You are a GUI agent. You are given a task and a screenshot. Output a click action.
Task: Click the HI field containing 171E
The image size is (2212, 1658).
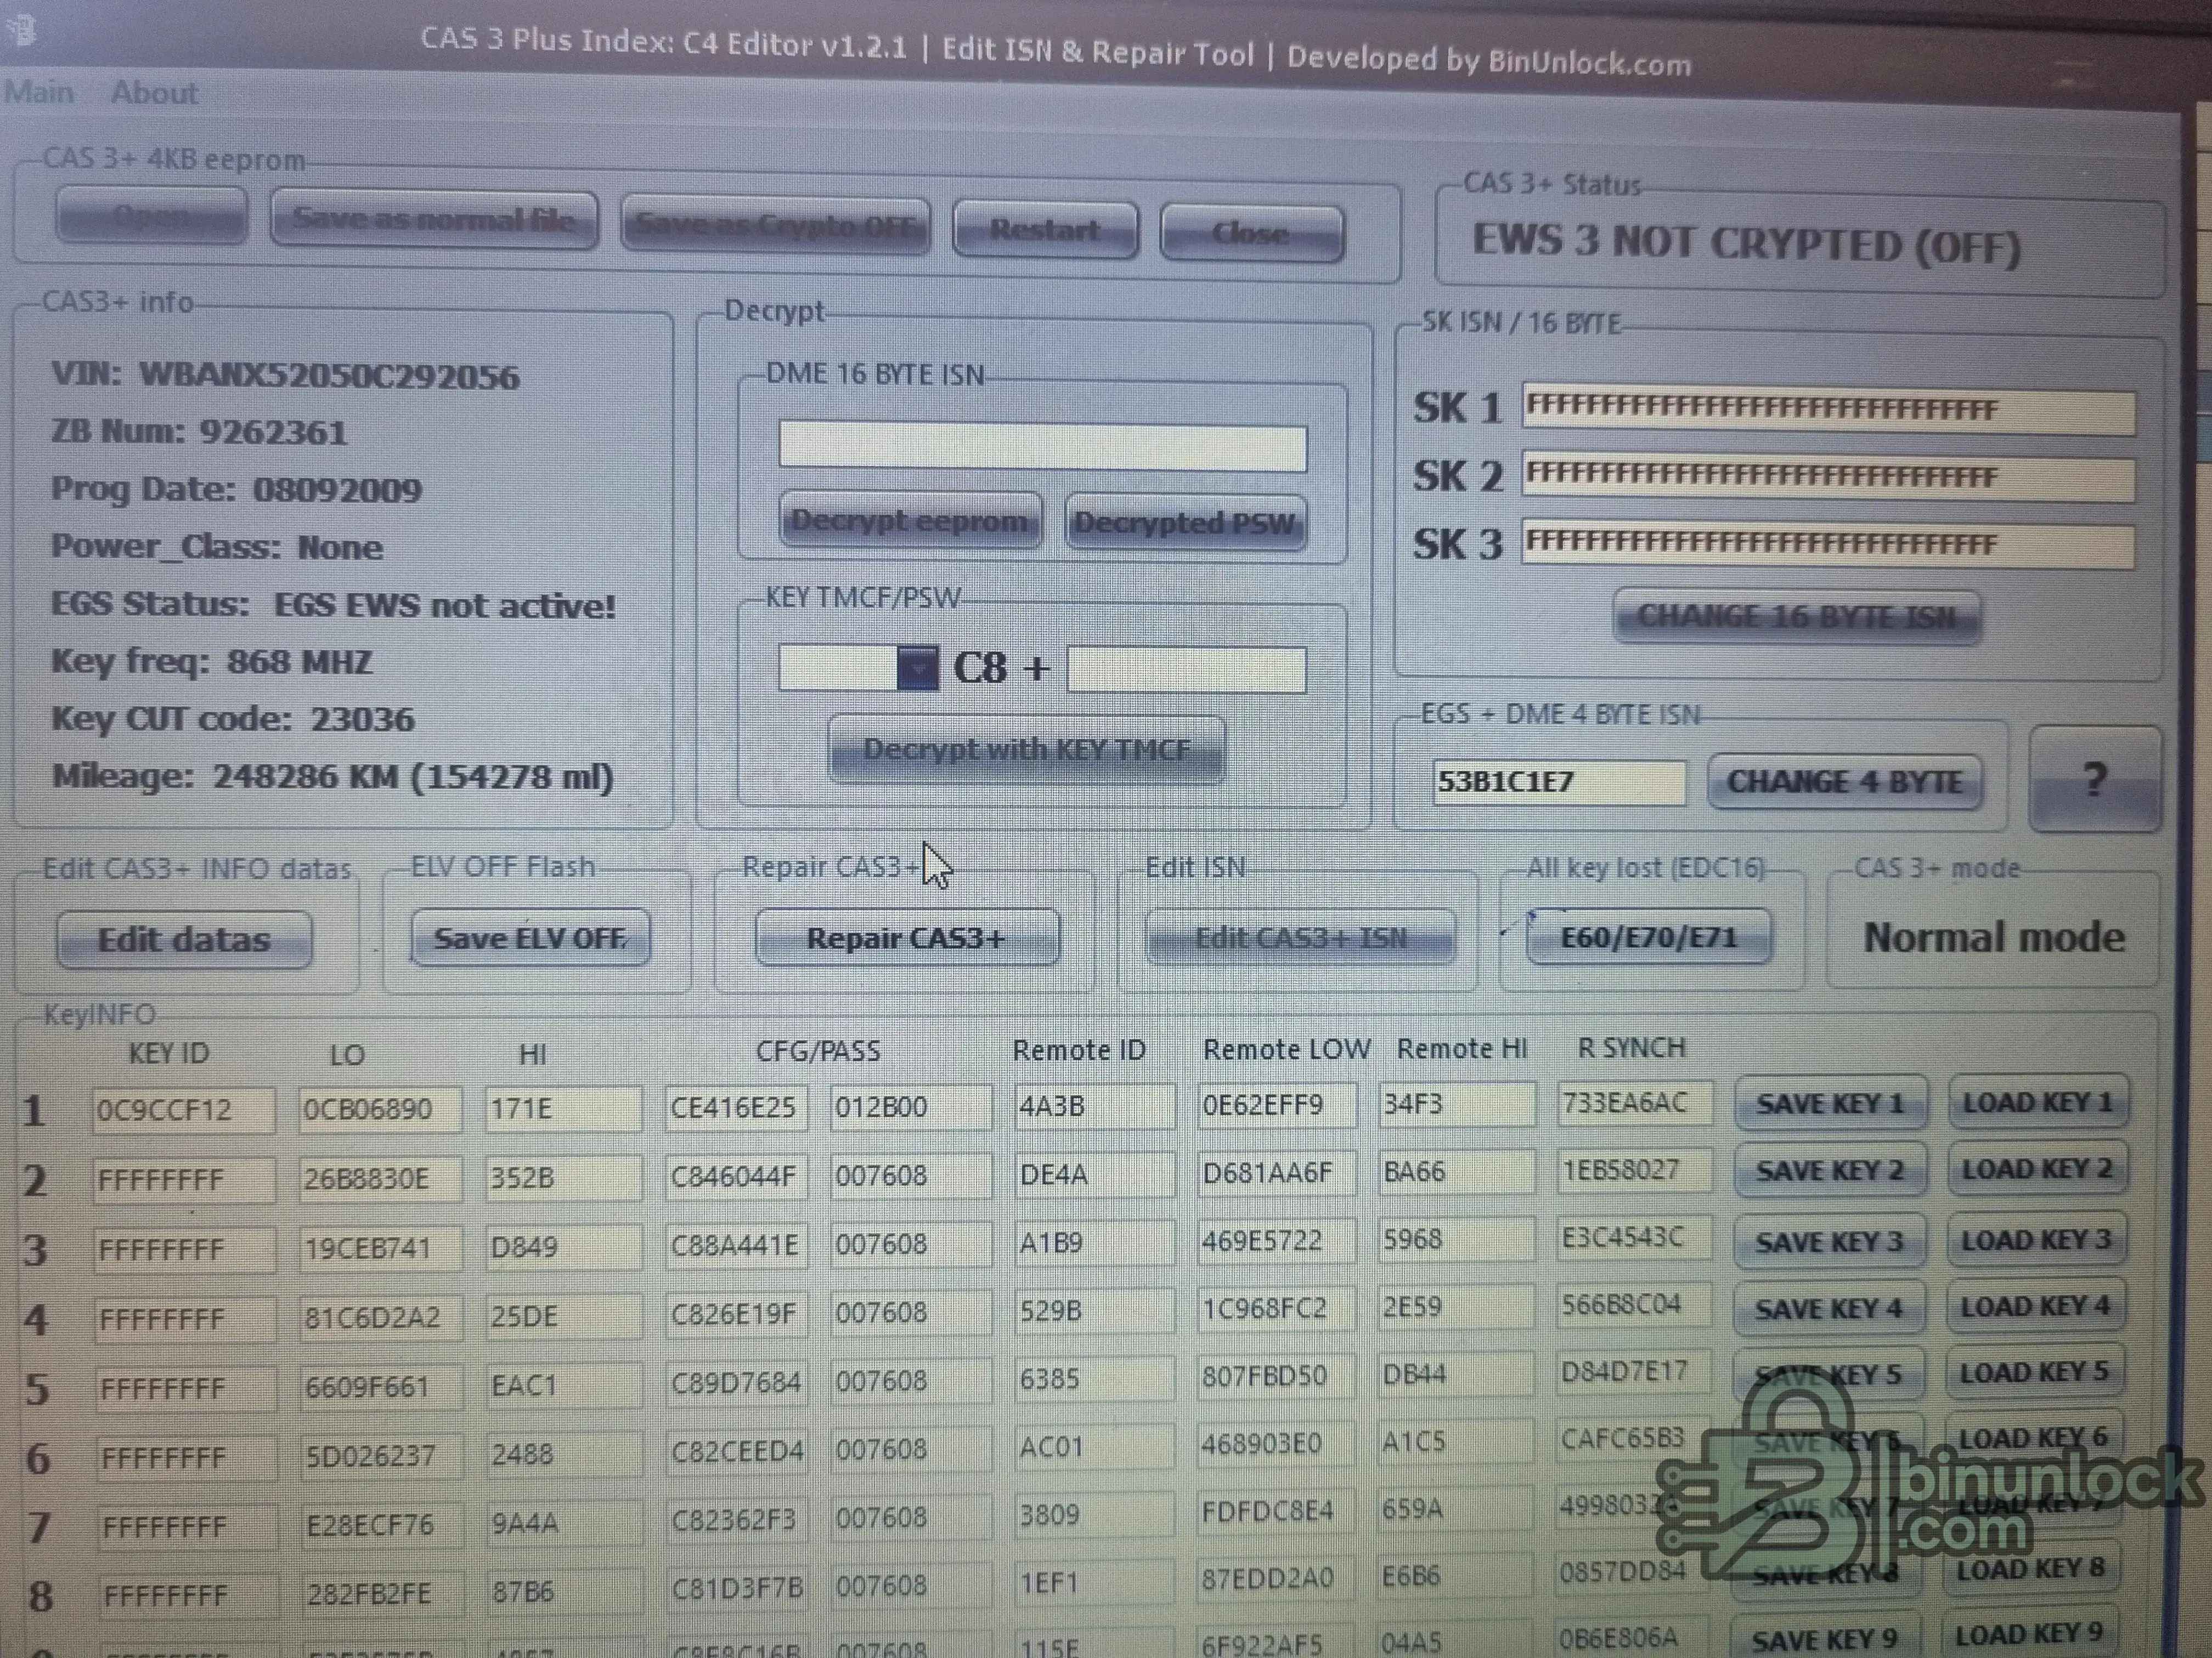click(x=563, y=1108)
